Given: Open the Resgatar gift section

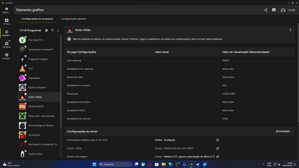Looking at the screenshot, I should [x=7, y=44].
